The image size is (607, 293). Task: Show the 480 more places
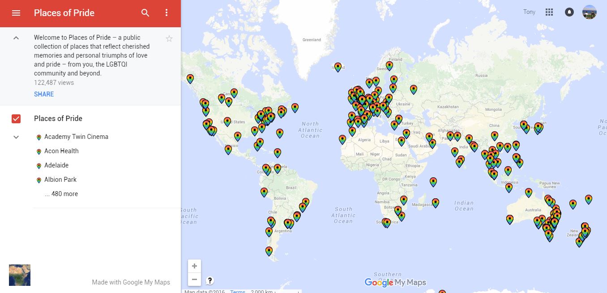point(61,194)
